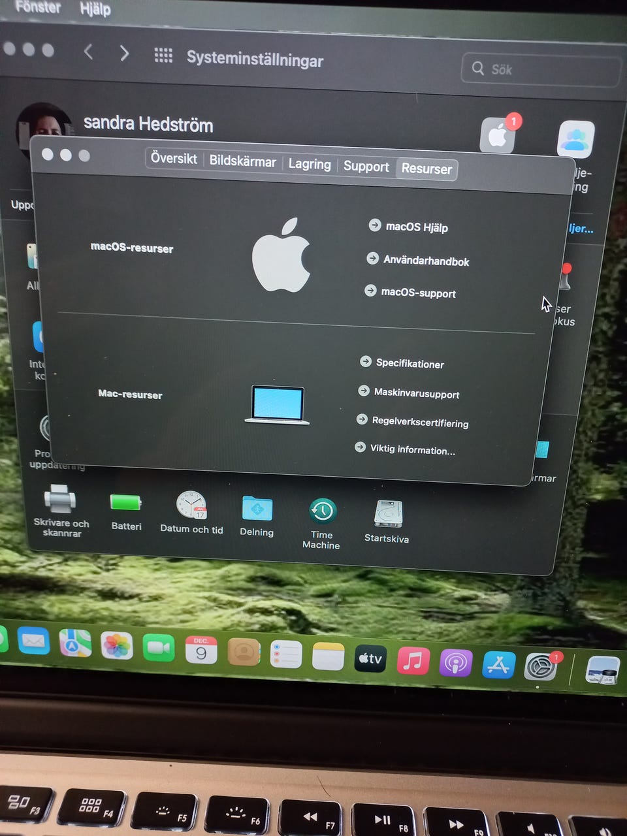Click the sandra Hedström account name
The width and height of the screenshot is (627, 836).
tap(148, 123)
